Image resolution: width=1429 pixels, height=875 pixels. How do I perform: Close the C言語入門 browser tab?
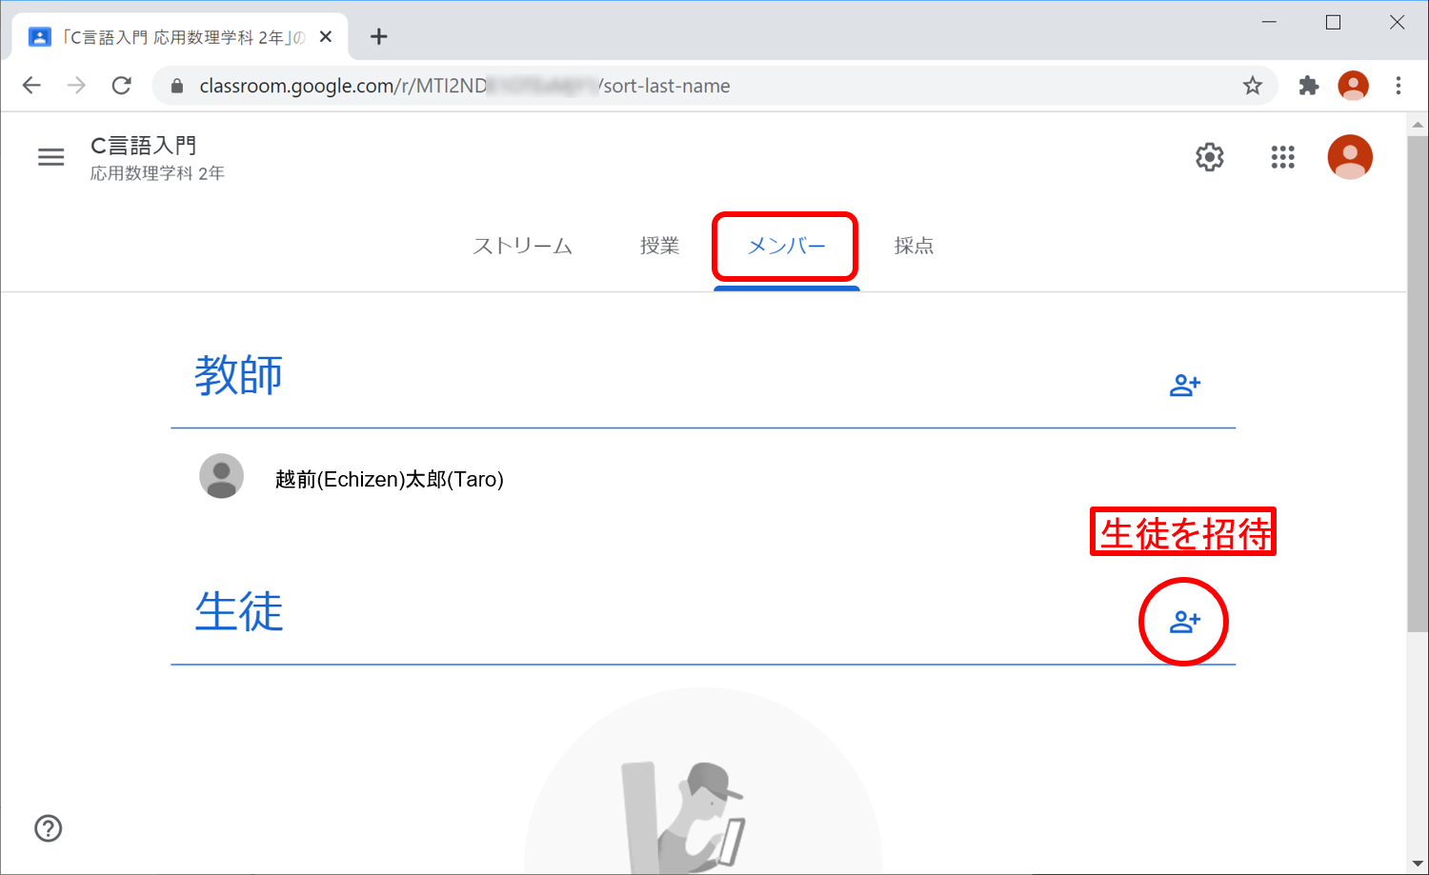[326, 36]
